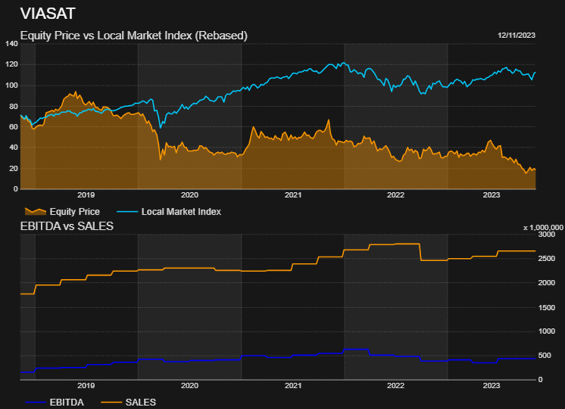Click the blue EBITDA legend line
The image size is (565, 409).
(x=35, y=402)
